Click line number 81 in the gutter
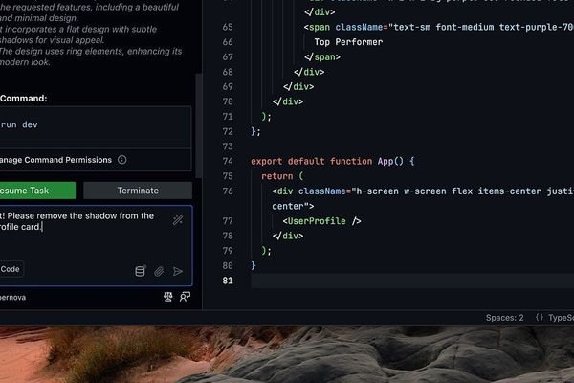 [x=228, y=281]
